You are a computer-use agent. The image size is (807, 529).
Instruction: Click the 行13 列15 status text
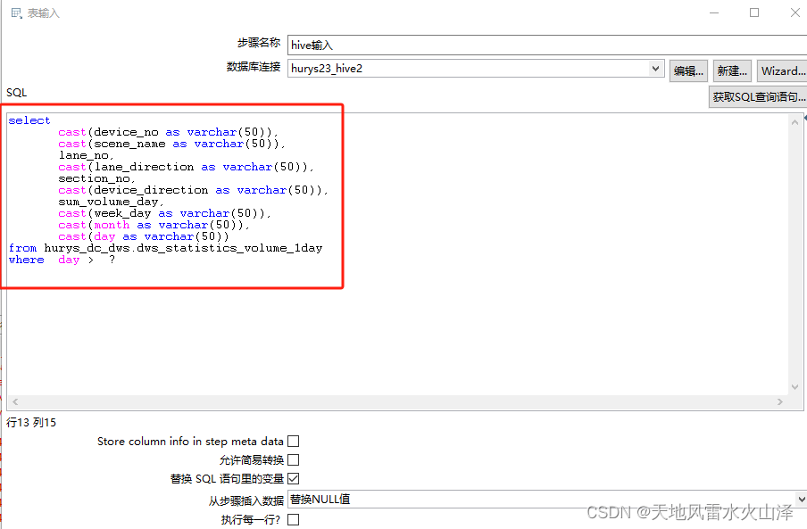tap(30, 422)
